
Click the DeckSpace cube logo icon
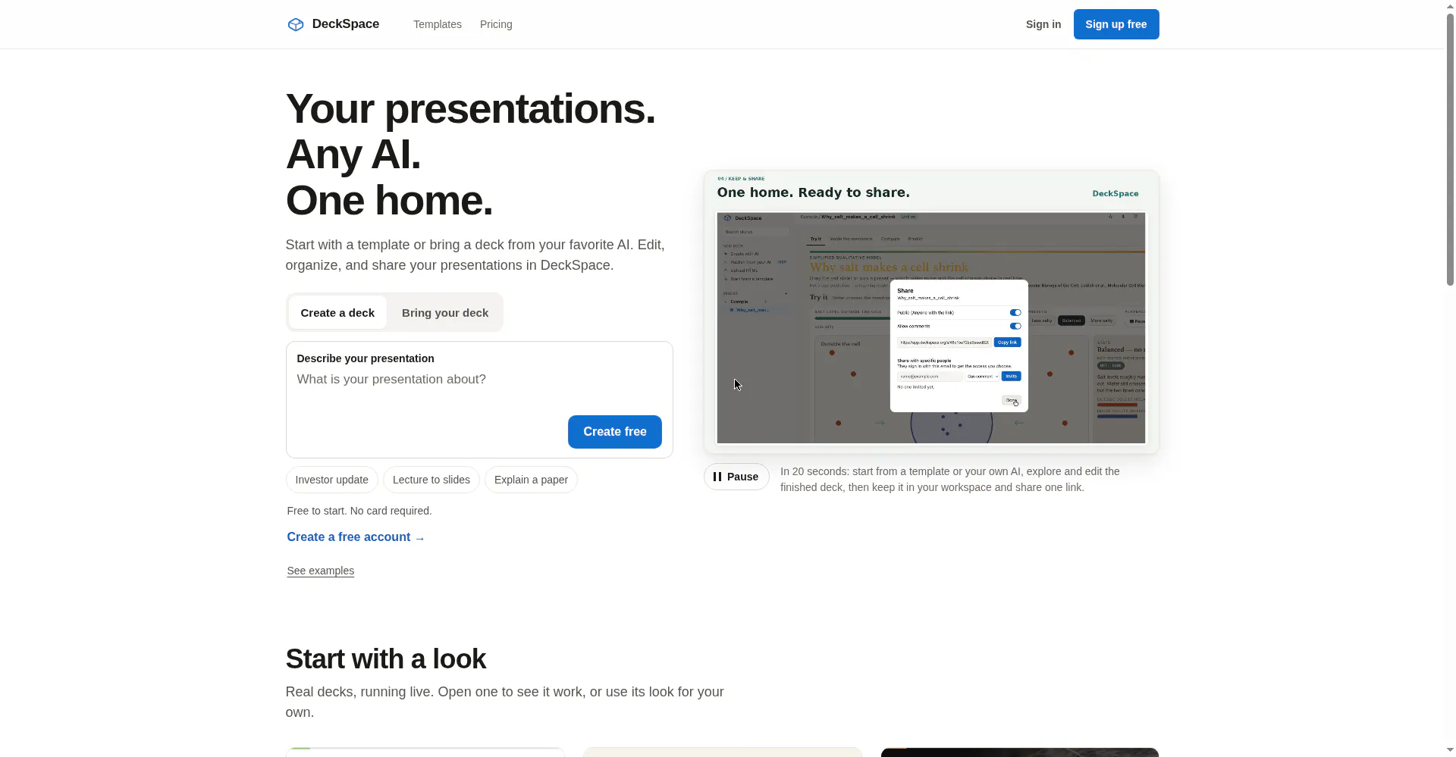click(296, 24)
